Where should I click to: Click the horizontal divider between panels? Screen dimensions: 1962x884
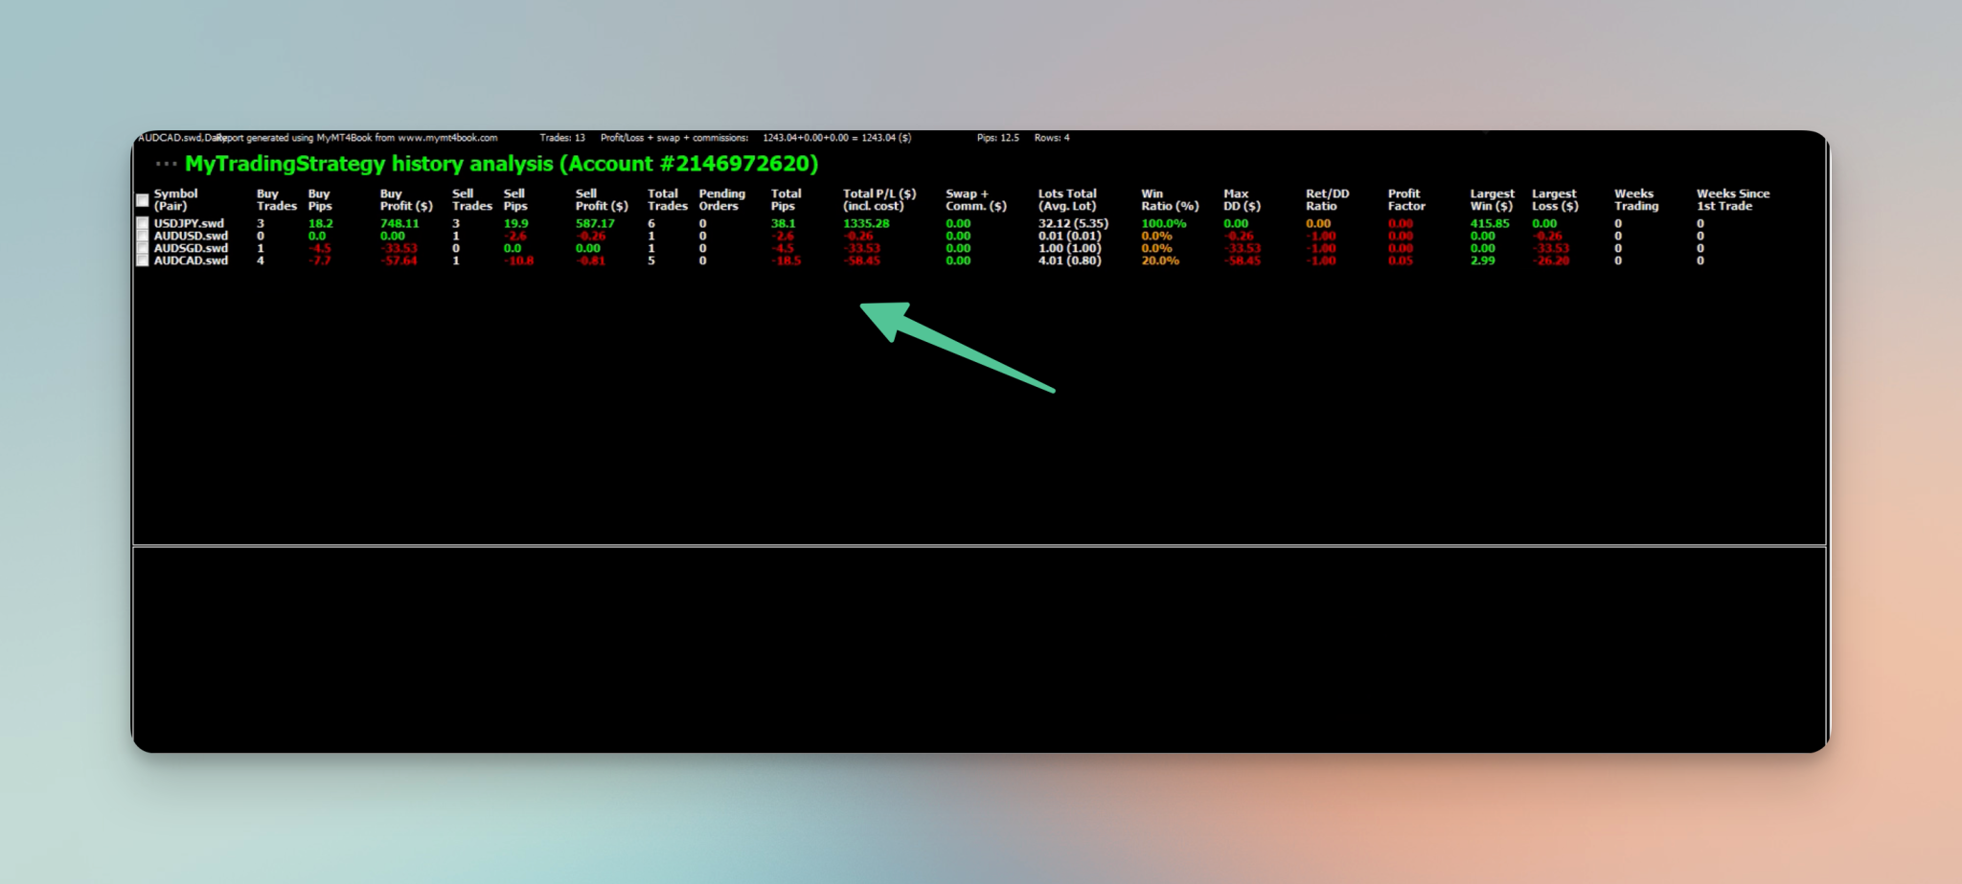tap(979, 546)
